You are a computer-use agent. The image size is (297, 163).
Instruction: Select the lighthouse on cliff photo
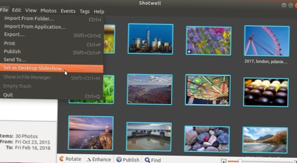coord(91,133)
